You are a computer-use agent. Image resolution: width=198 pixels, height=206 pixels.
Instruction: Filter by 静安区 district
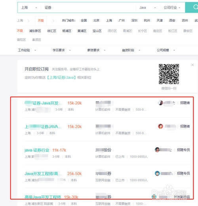click(x=188, y=31)
